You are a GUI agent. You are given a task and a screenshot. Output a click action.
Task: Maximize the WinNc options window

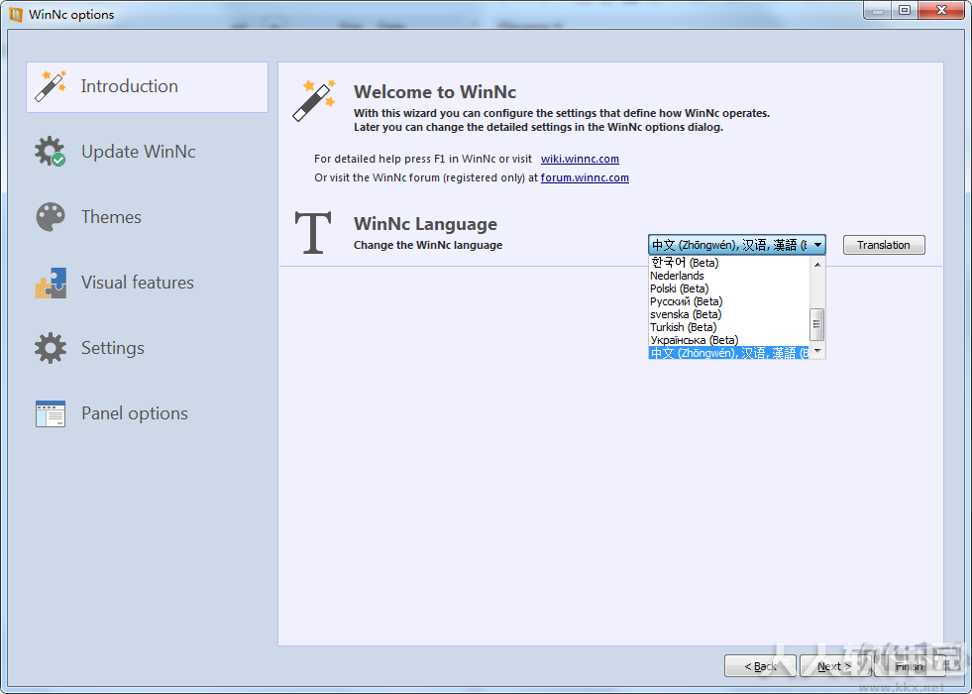click(x=905, y=11)
